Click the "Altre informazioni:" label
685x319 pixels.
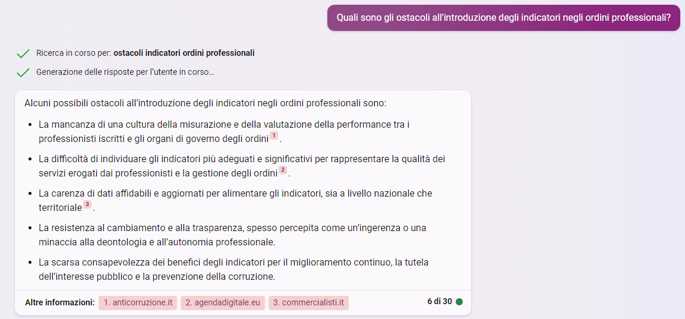pos(59,302)
